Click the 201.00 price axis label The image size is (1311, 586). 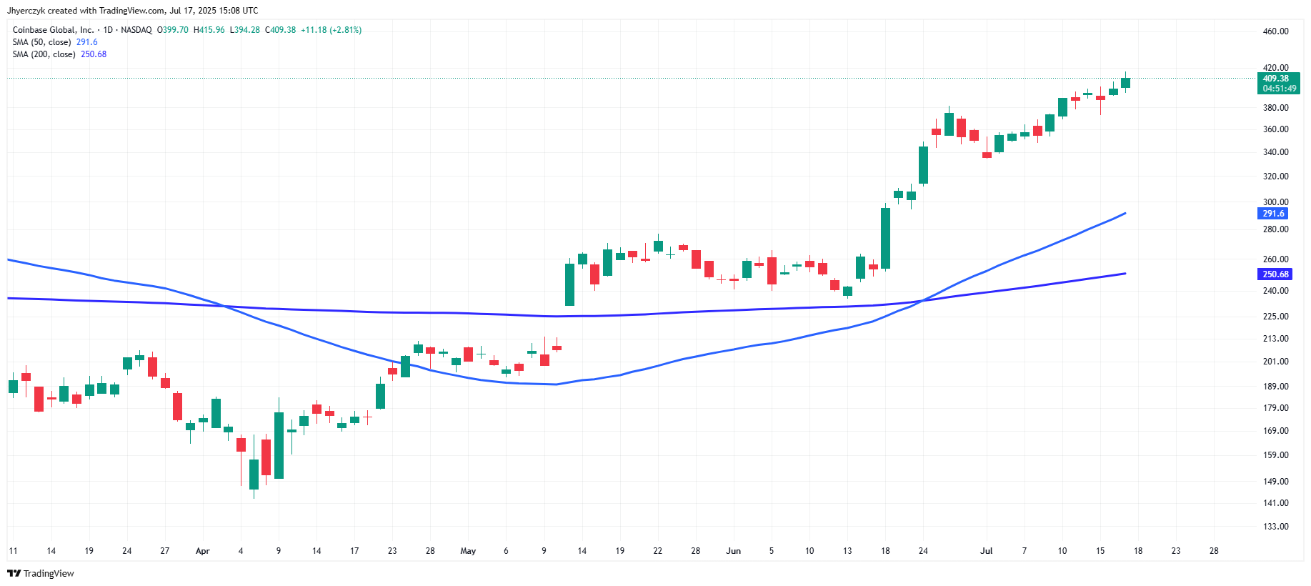click(x=1275, y=362)
